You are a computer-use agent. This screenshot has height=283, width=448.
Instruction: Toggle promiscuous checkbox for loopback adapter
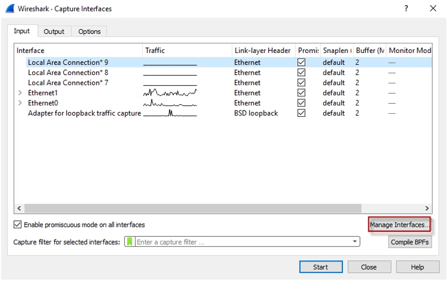[x=302, y=113]
